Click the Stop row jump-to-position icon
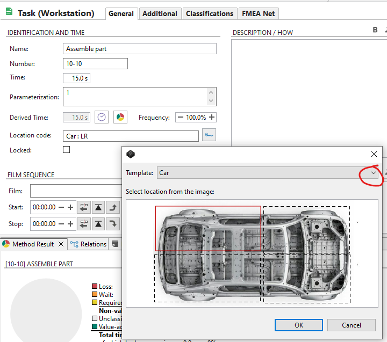 tap(98, 224)
